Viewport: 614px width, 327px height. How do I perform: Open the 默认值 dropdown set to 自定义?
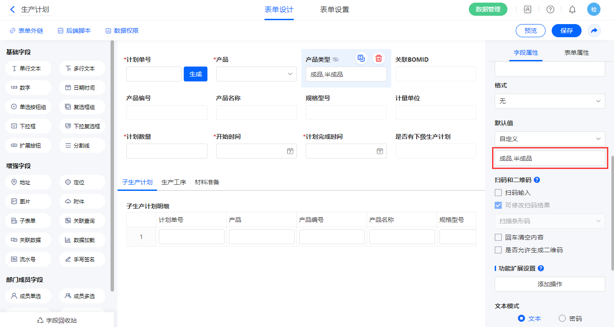point(550,139)
